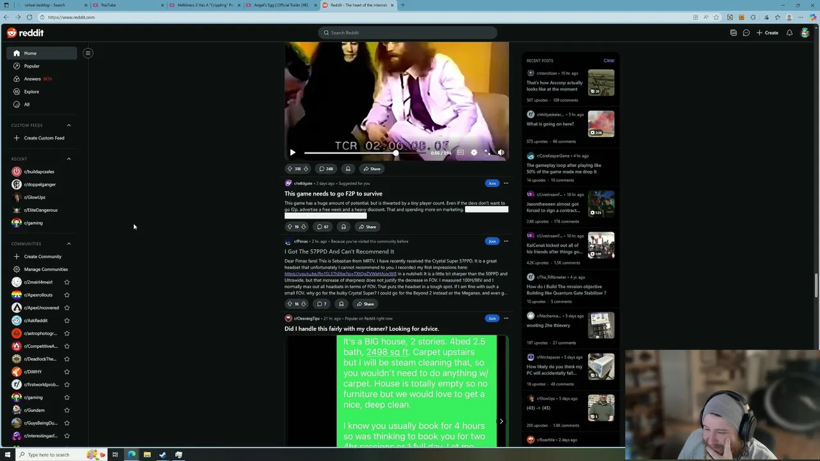
Task: Favorite r/AskReddit with its star
Action: (67, 321)
